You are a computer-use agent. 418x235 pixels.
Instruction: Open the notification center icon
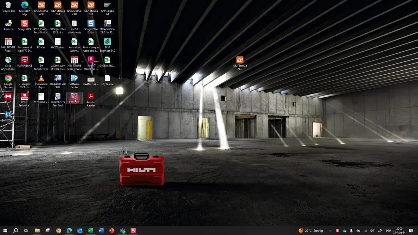(x=411, y=230)
